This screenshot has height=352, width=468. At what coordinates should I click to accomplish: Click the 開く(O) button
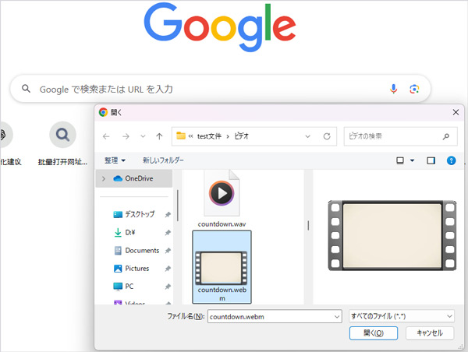click(x=374, y=333)
